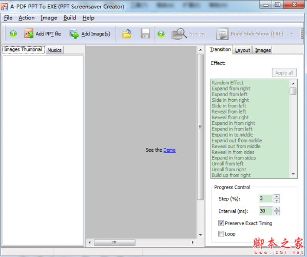Open the File menu

point(8,18)
